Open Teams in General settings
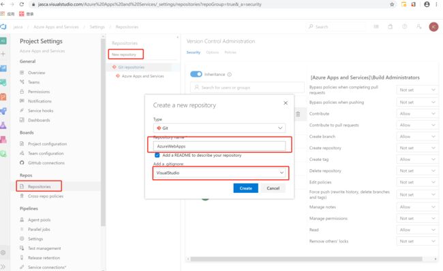The height and width of the screenshot is (271, 443). click(x=33, y=82)
